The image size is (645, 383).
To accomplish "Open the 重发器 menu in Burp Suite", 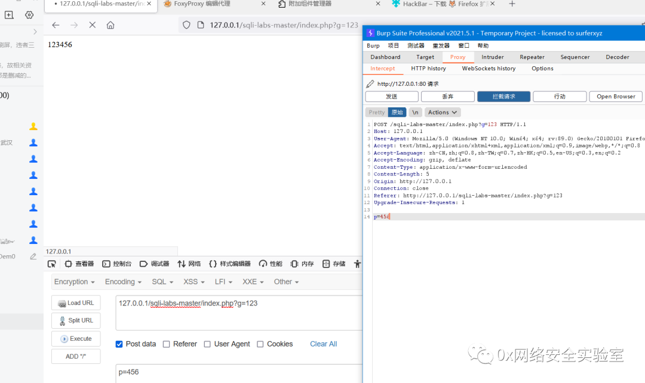I will tap(441, 45).
